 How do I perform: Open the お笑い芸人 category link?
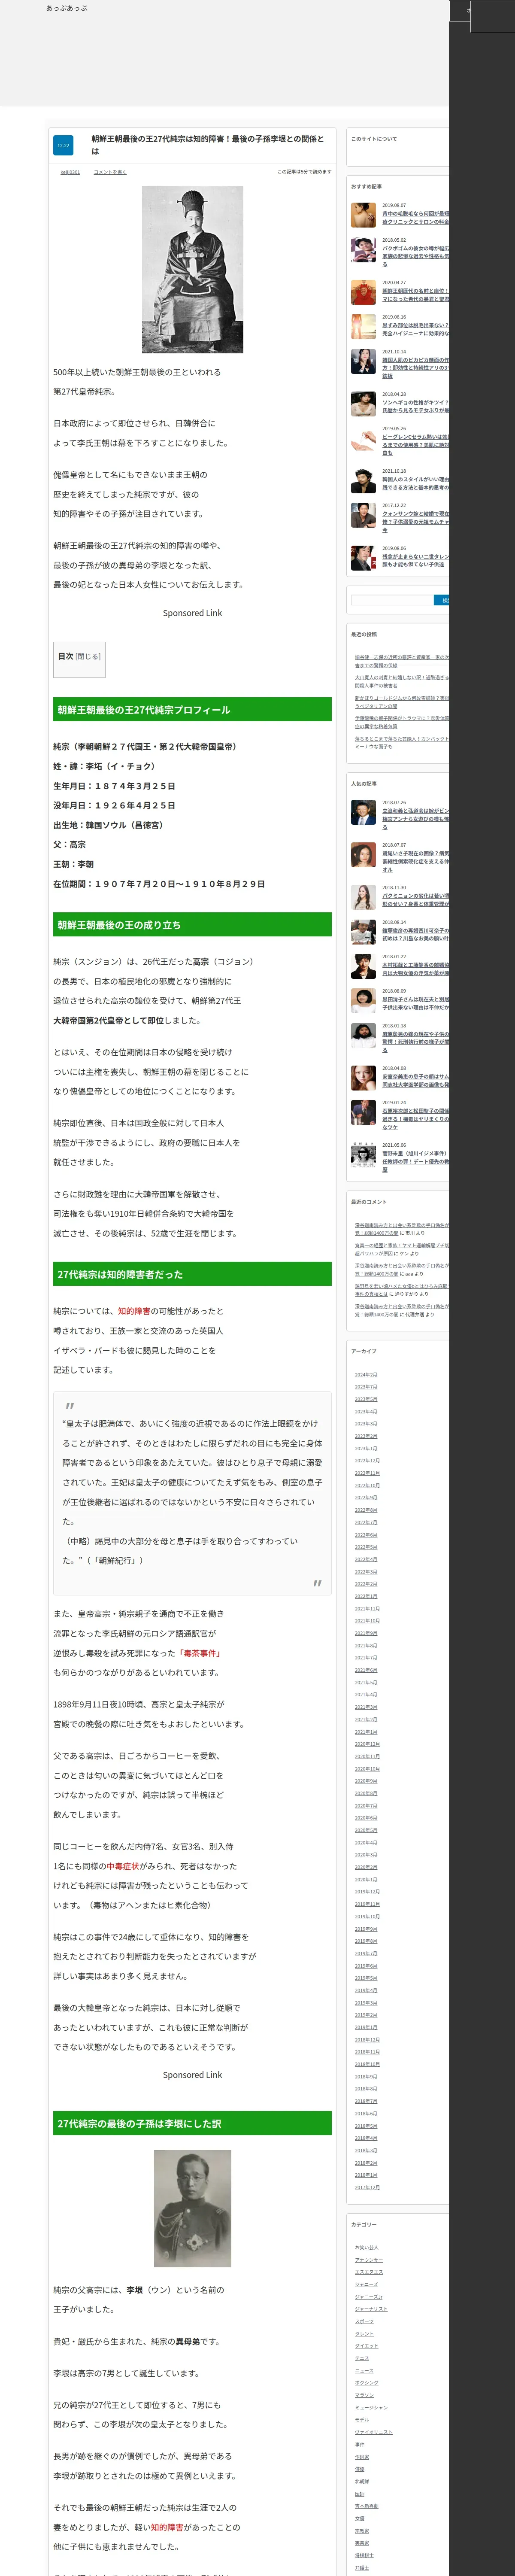[x=366, y=2247]
